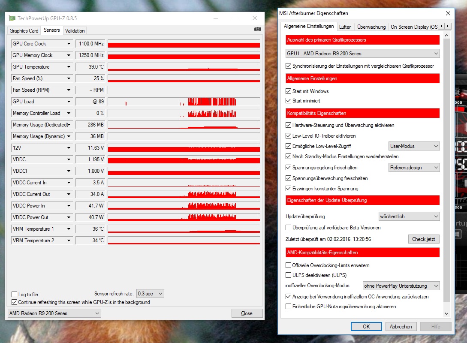The image size is (467, 343).
Task: Open the Referenzdesign dropdown
Action: (414, 168)
